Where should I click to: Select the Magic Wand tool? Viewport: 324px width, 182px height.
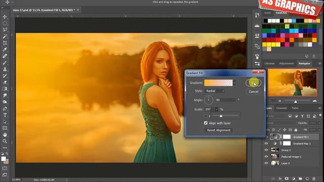click(5, 36)
